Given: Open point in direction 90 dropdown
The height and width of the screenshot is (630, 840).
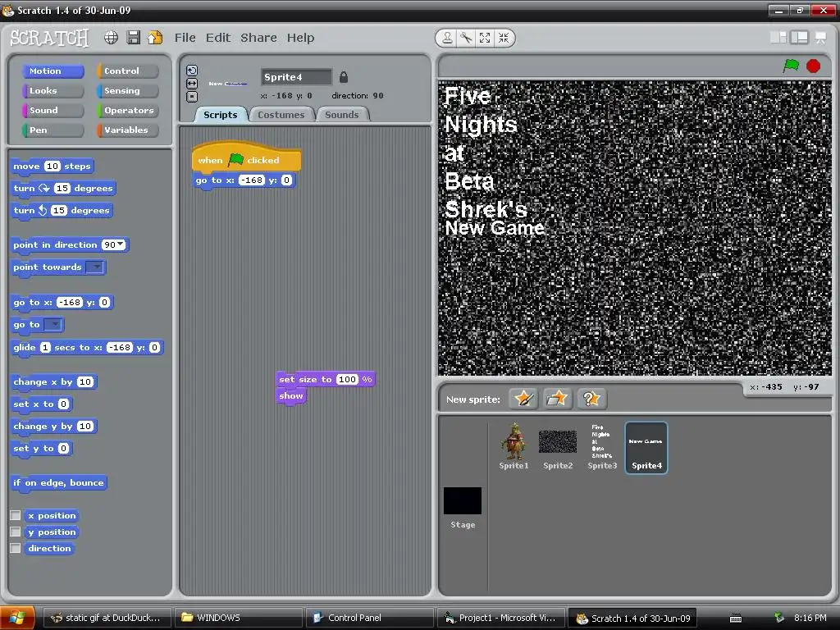Looking at the screenshot, I should coord(121,244).
